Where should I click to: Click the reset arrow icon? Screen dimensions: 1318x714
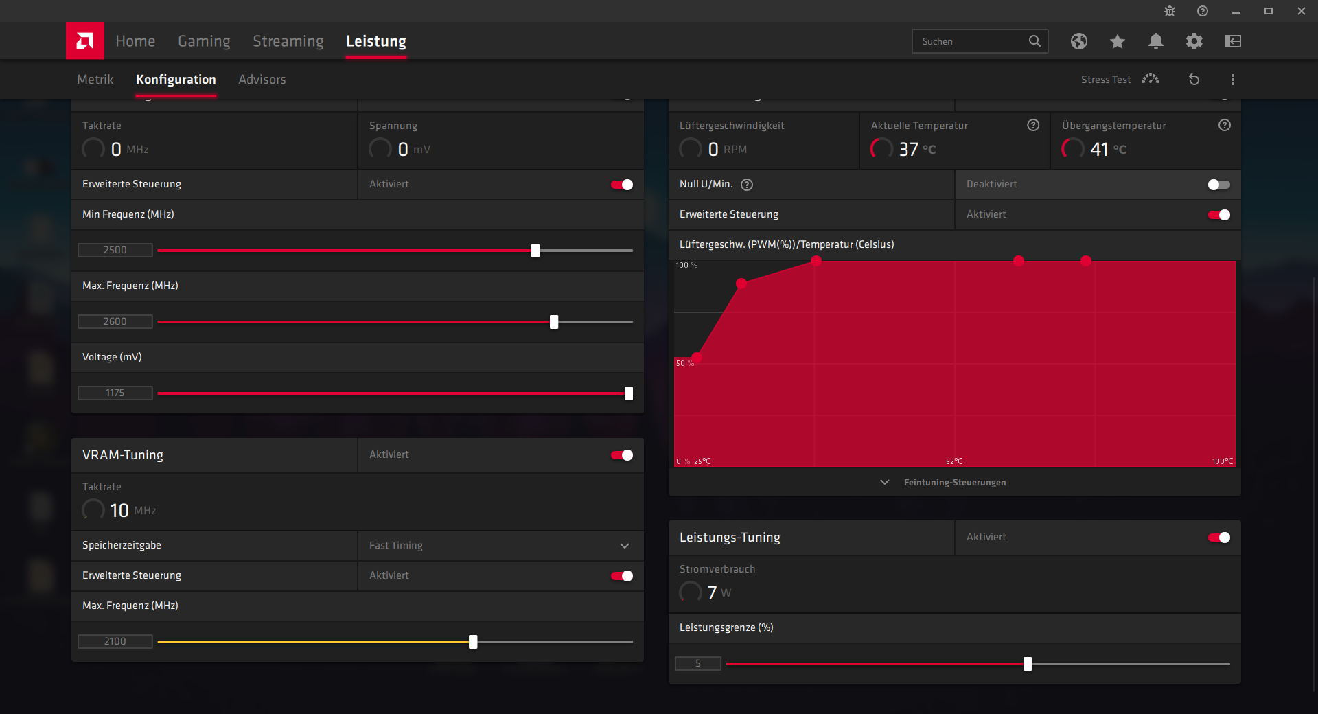[x=1194, y=80]
